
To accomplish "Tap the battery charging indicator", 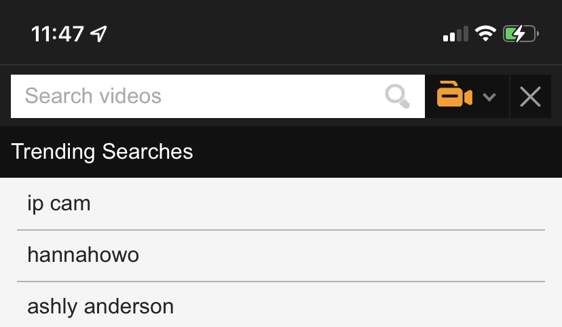I will pyautogui.click(x=521, y=33).
